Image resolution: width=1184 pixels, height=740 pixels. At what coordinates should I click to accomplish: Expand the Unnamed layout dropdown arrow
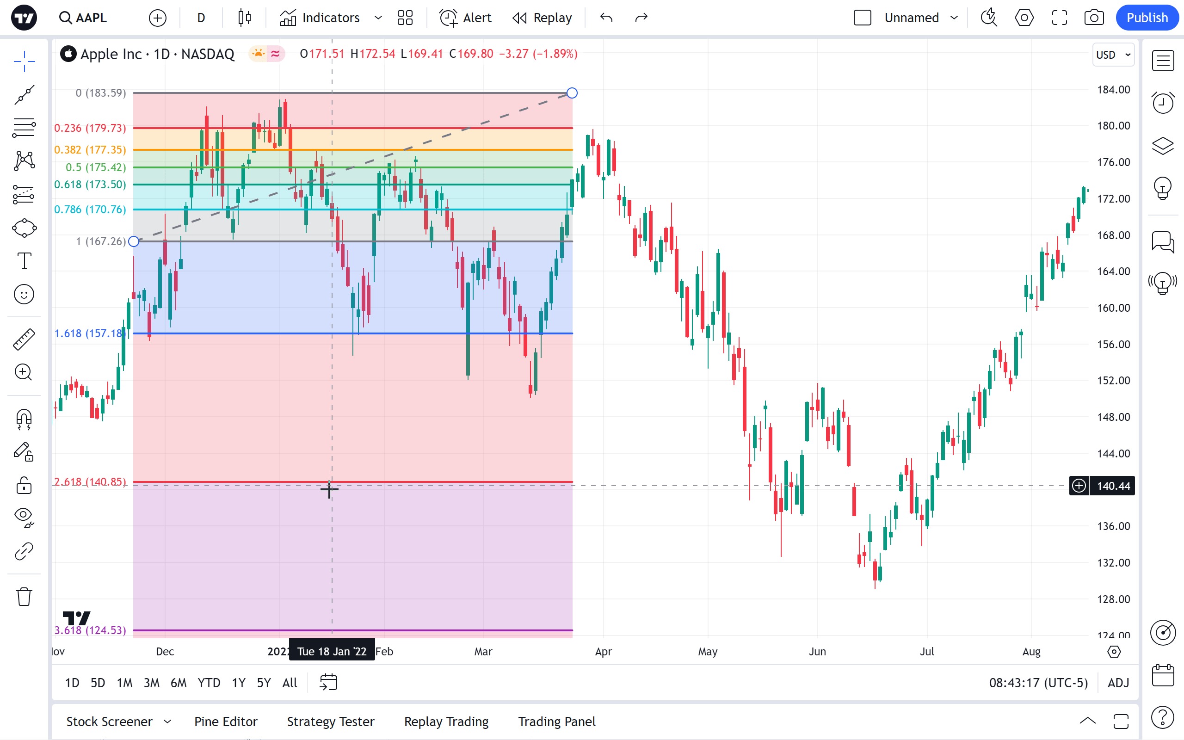click(x=954, y=18)
